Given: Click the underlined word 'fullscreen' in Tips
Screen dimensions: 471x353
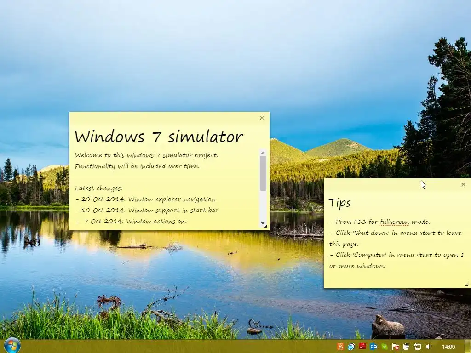Looking at the screenshot, I should coord(394,222).
